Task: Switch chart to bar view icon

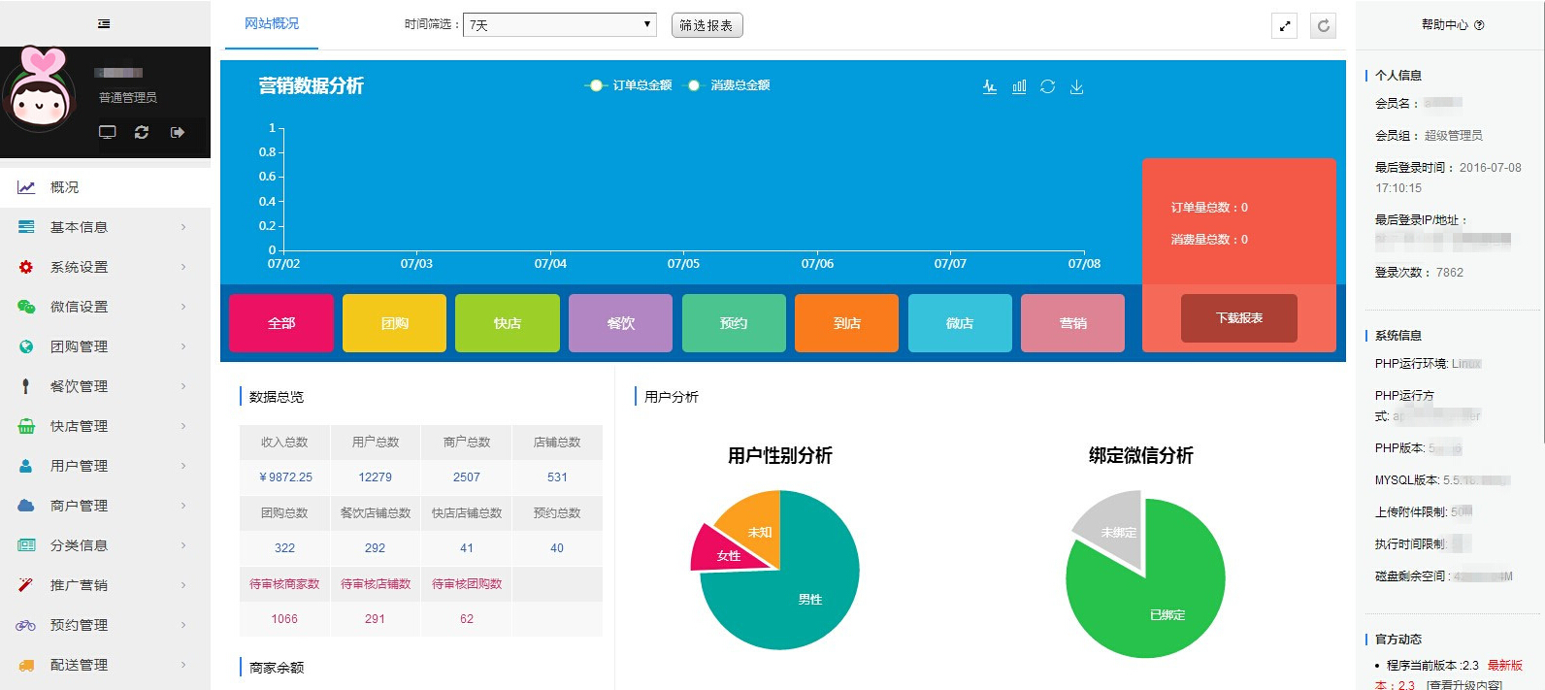Action: coord(1019,86)
